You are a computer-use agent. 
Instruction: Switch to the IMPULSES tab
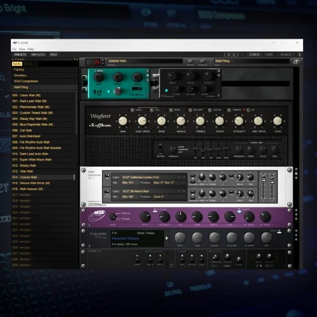pos(38,55)
